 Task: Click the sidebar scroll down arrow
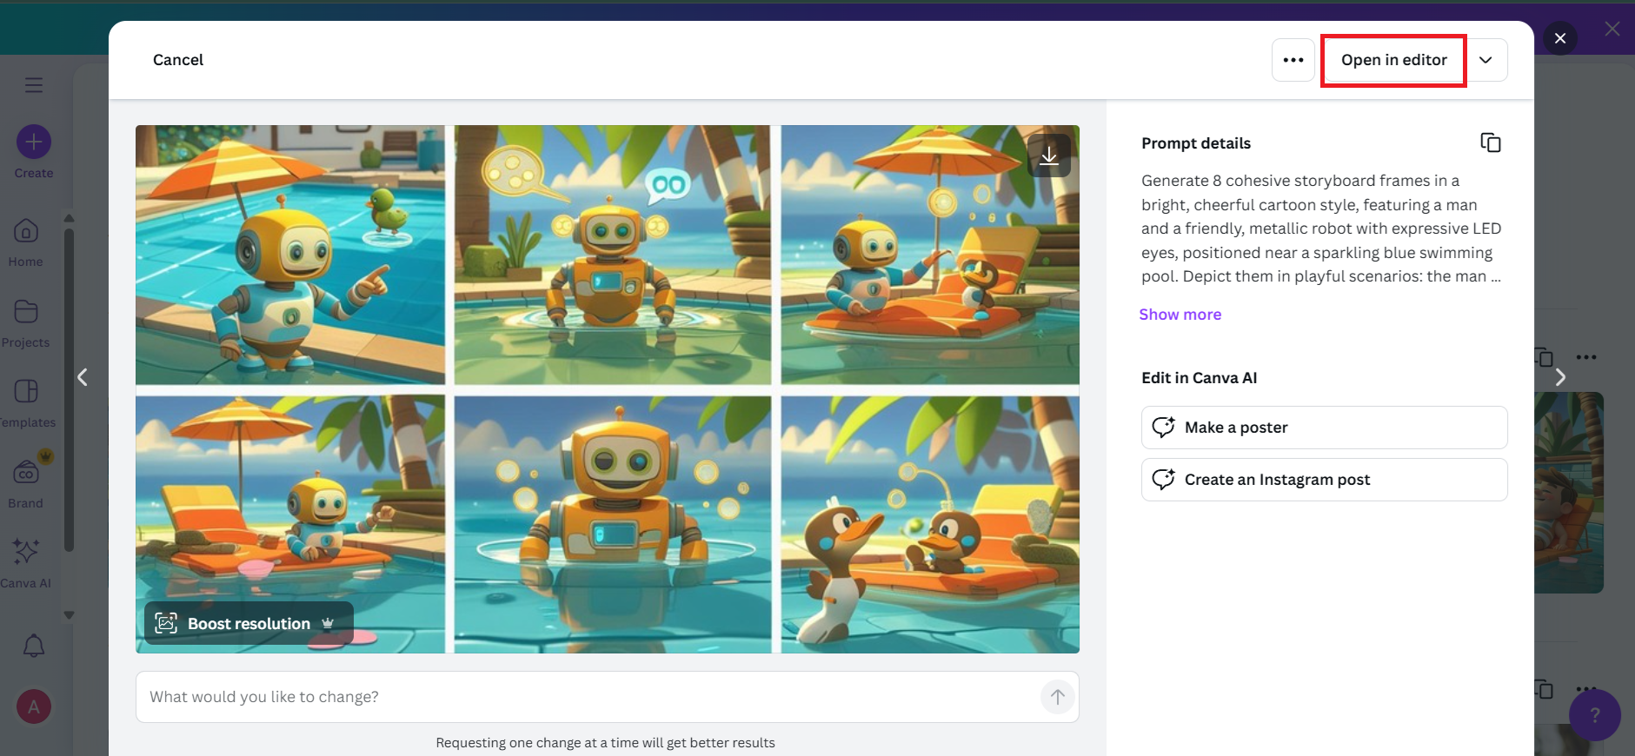click(x=69, y=615)
